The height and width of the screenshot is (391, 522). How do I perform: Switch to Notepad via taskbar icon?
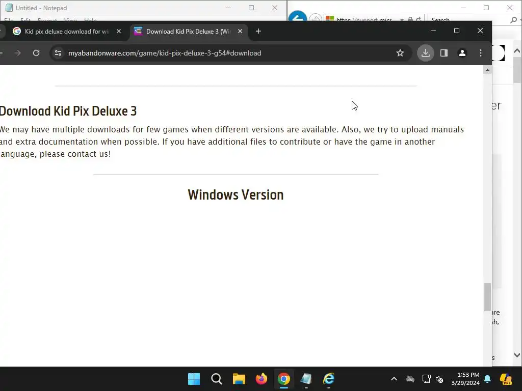tap(306, 379)
